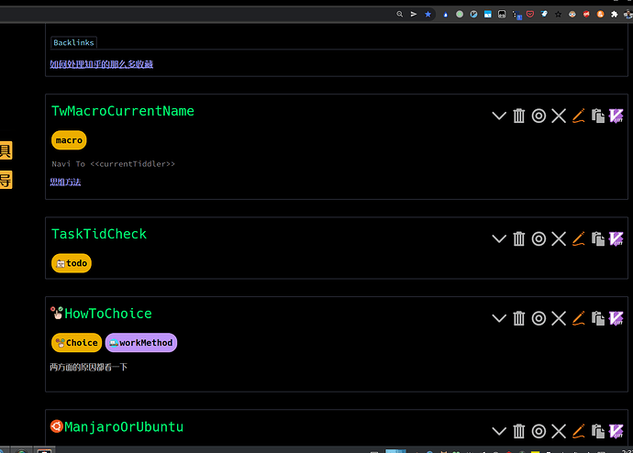Delete the ManjaroOrUbuntu tiddler
633x453 pixels.
(518, 431)
